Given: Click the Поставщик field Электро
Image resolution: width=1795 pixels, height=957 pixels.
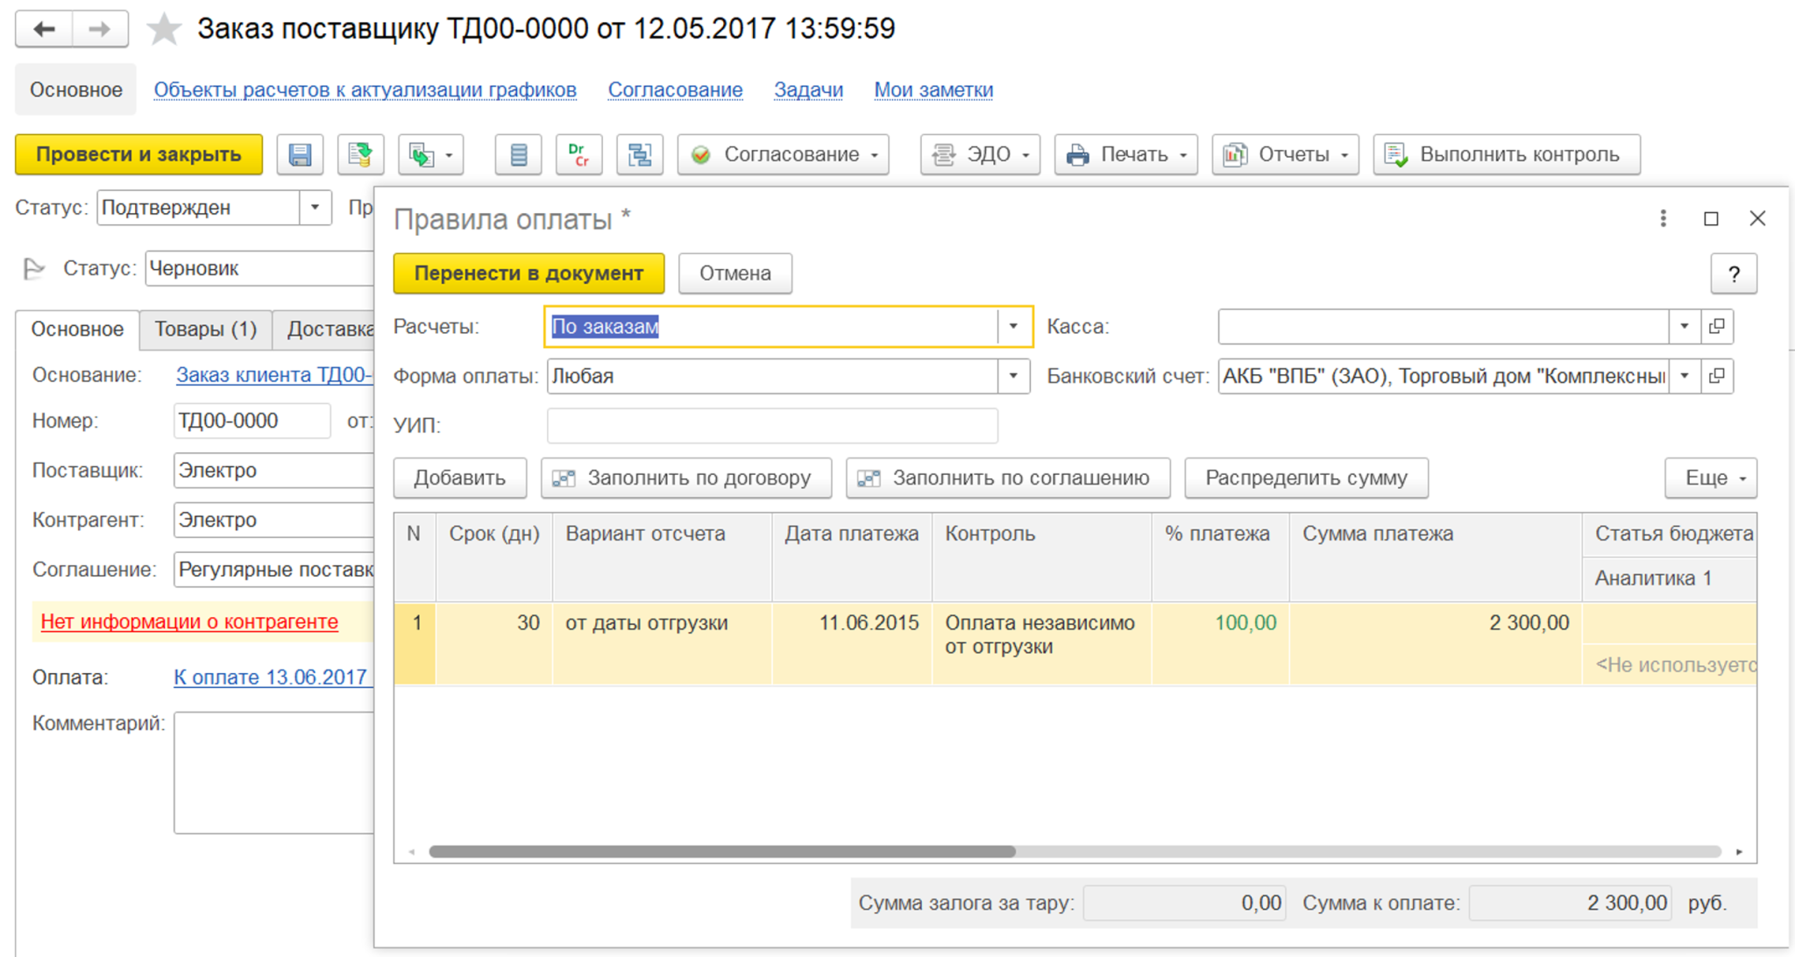Looking at the screenshot, I should (x=273, y=471).
